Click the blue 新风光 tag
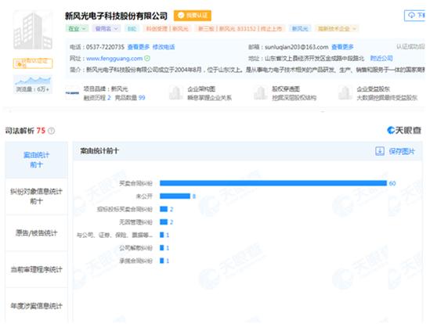Image resolution: width=437 pixels, height=324 pixels. (300, 28)
